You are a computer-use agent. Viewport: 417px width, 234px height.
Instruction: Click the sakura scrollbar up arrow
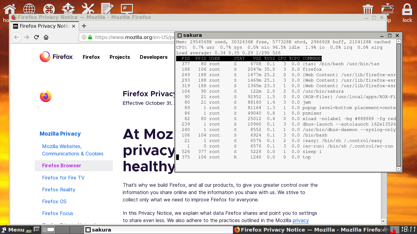click(x=399, y=41)
